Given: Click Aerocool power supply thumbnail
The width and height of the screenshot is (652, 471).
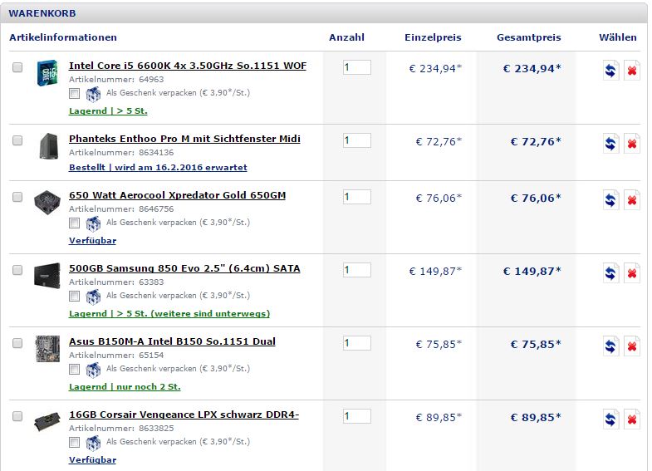Looking at the screenshot, I should [47, 203].
